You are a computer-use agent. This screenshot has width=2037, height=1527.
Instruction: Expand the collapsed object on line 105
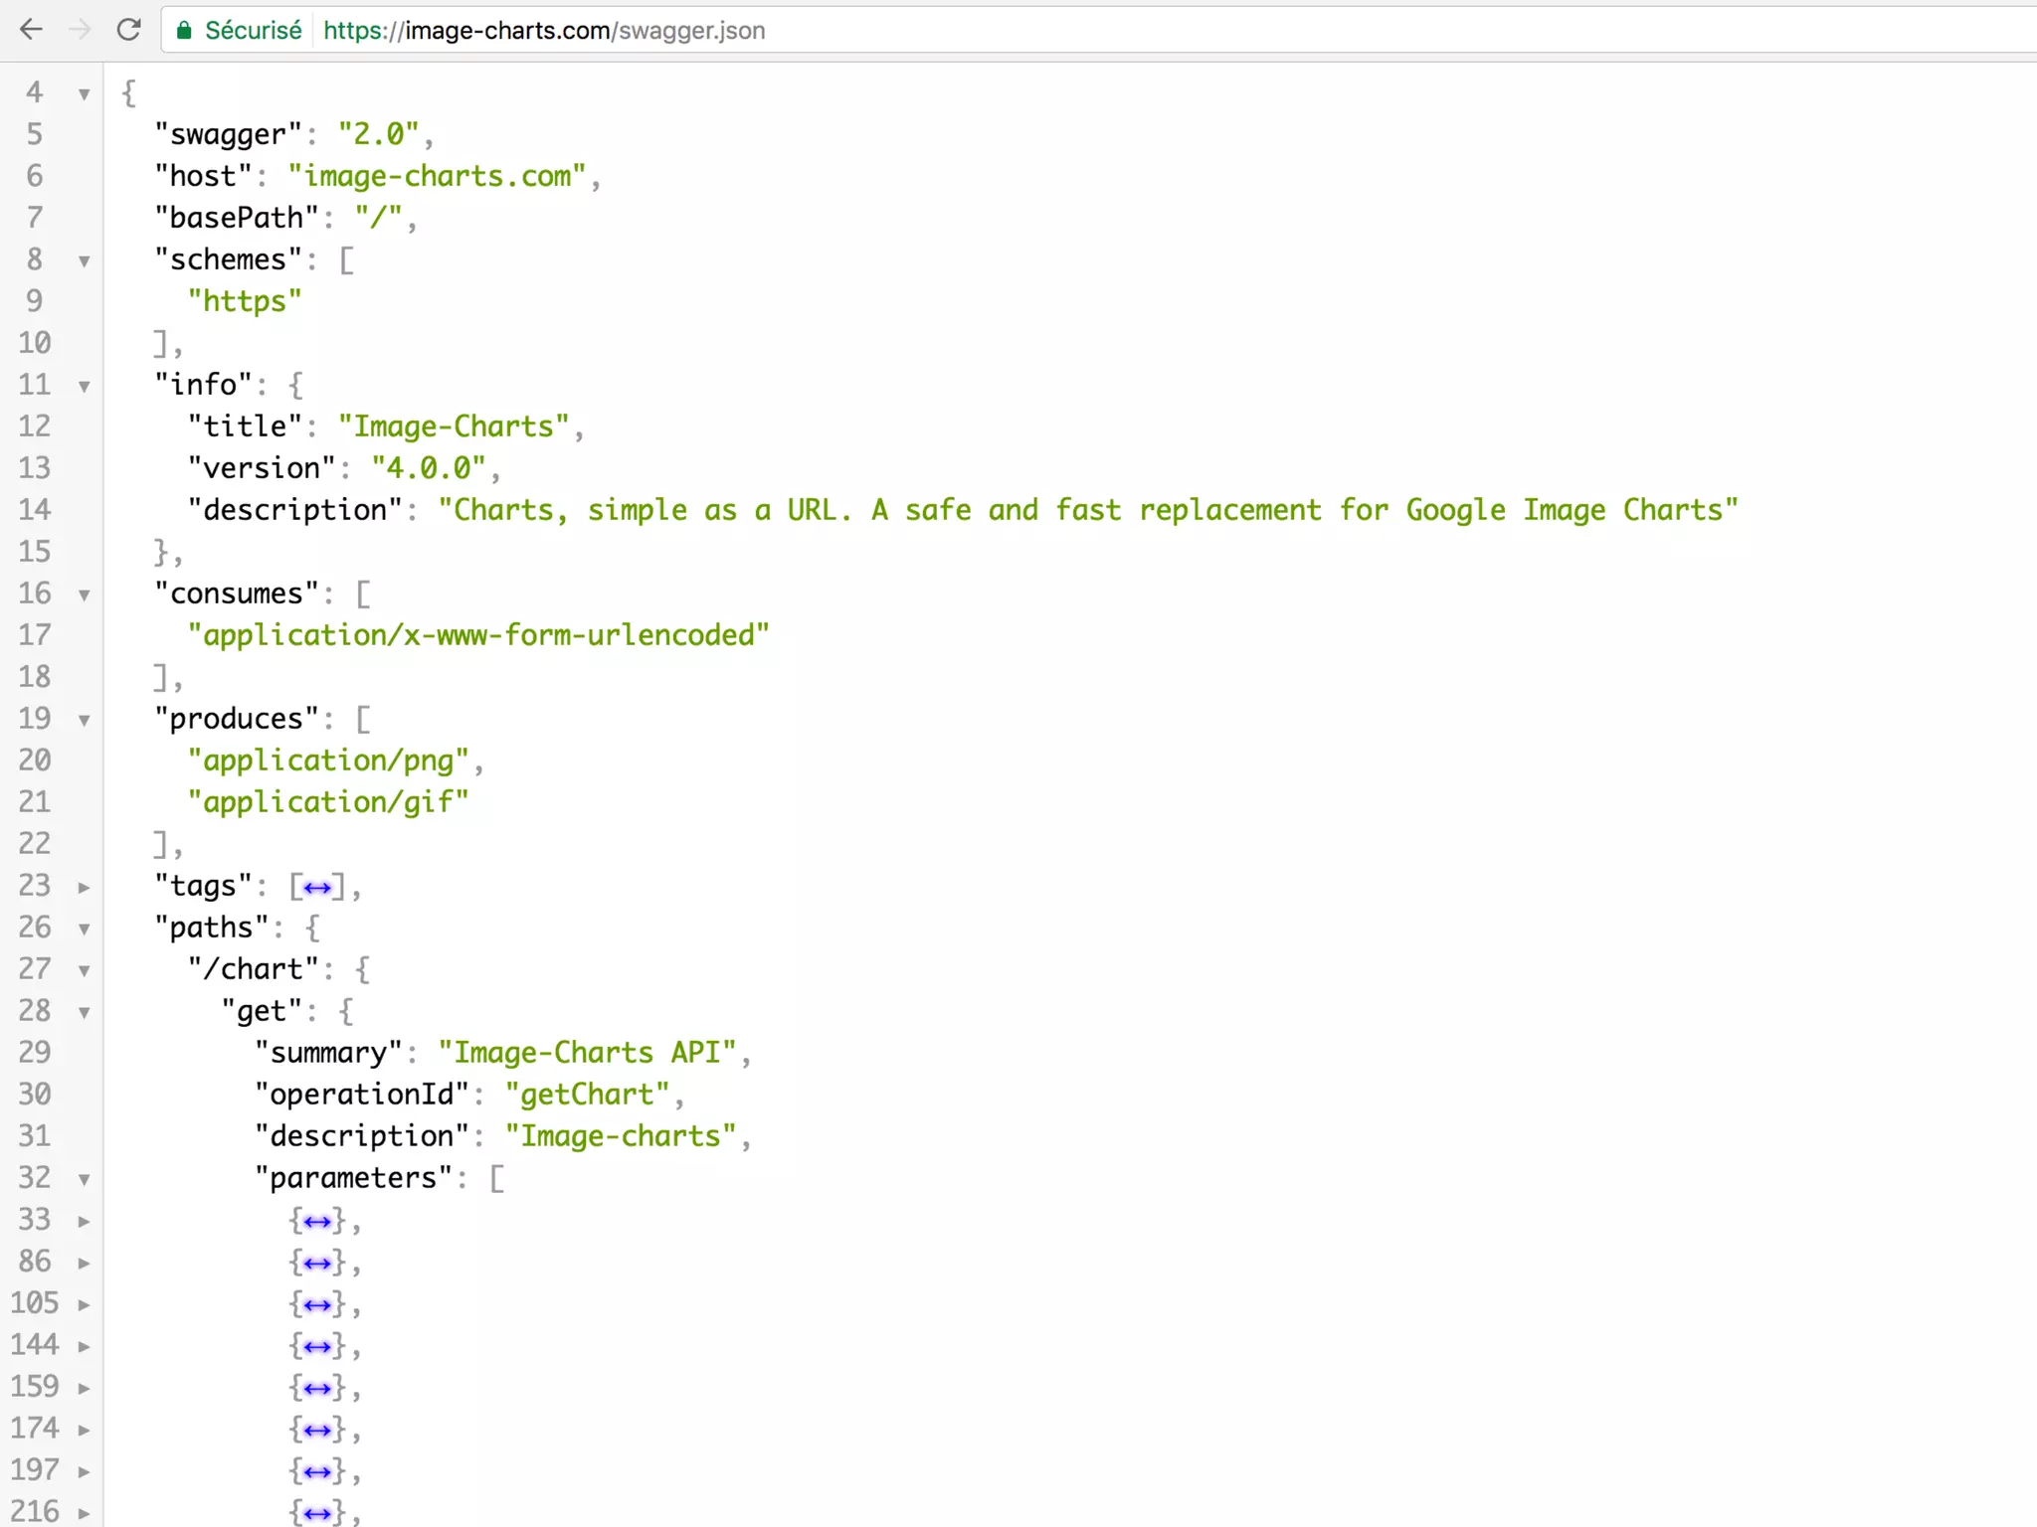[x=317, y=1304]
